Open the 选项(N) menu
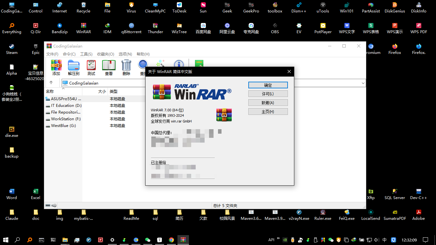This screenshot has width=436, height=245. (125, 54)
